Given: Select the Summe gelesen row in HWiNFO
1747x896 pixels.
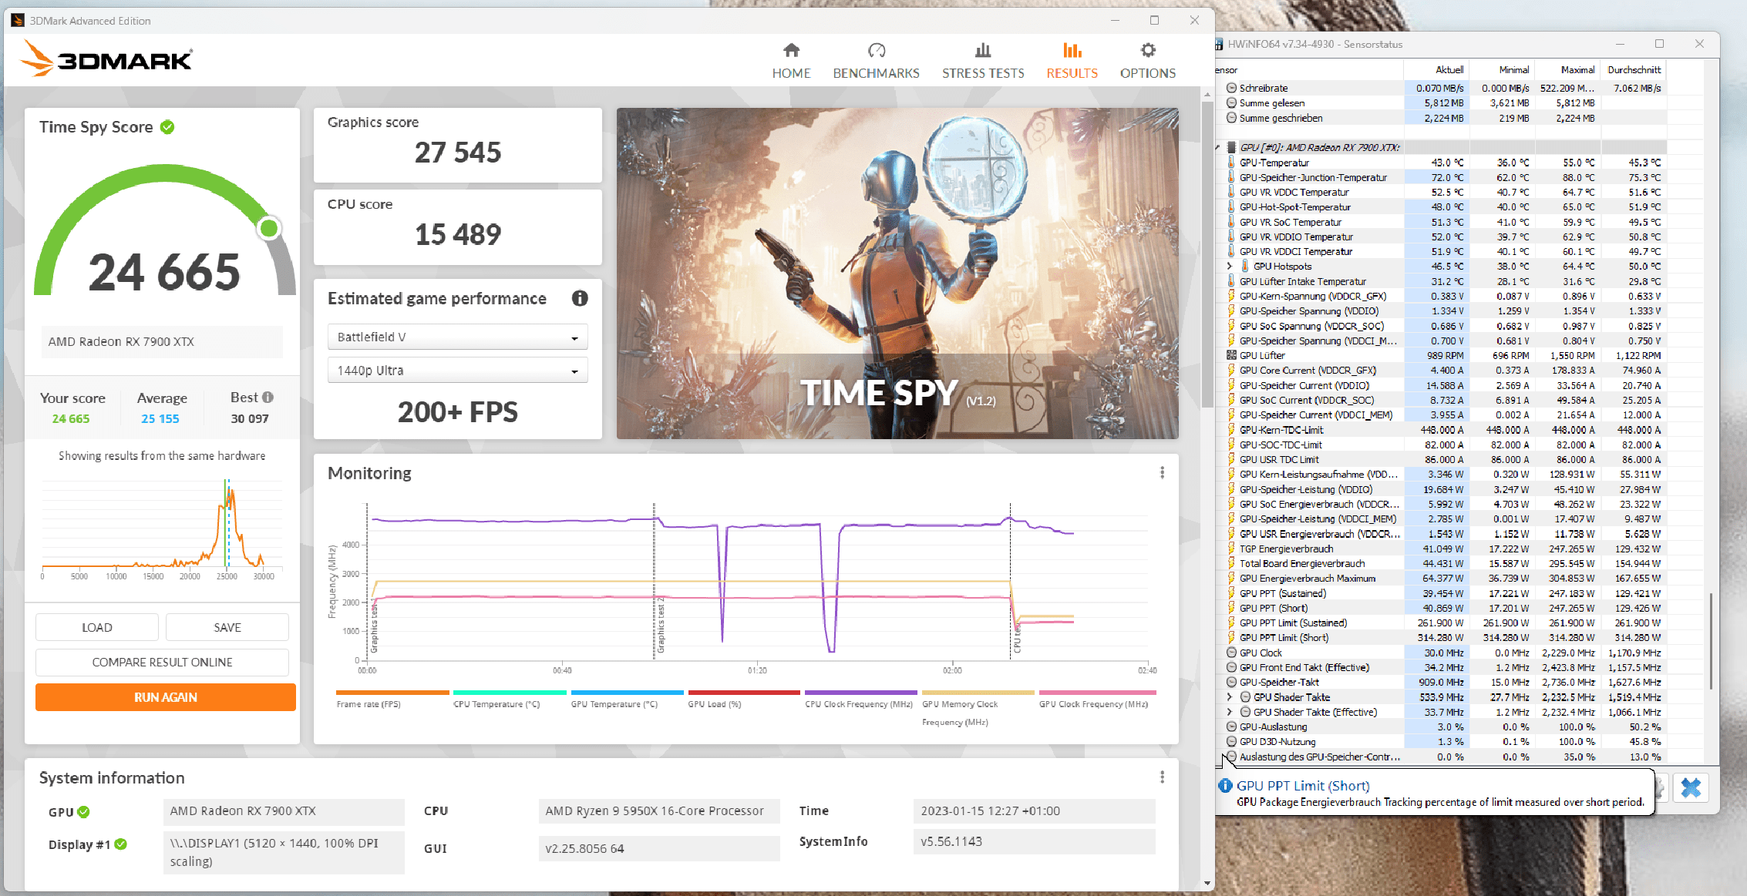Looking at the screenshot, I should pyautogui.click(x=1442, y=102).
